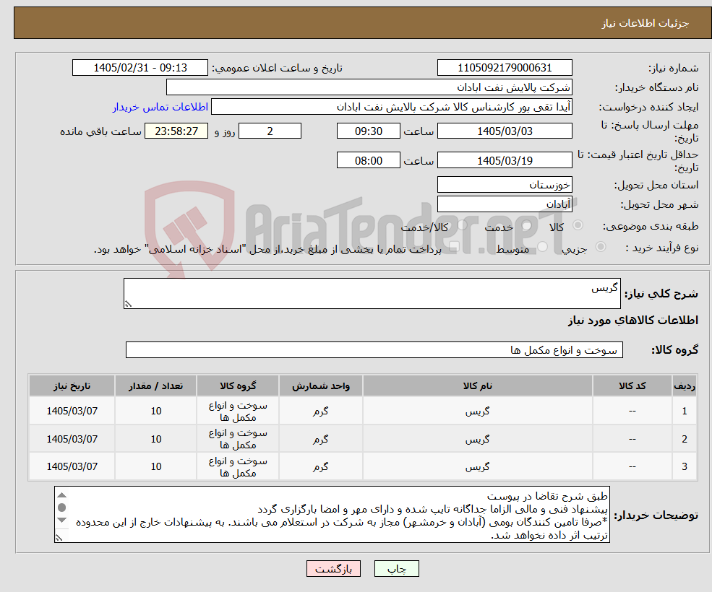Viewport: 712px width, 592px height.
Task: Click the city field آبادان
Action: tap(505, 204)
